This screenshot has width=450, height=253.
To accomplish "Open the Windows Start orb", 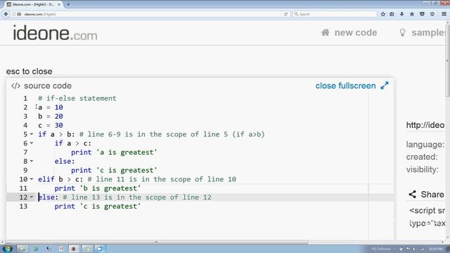I will point(7,248).
